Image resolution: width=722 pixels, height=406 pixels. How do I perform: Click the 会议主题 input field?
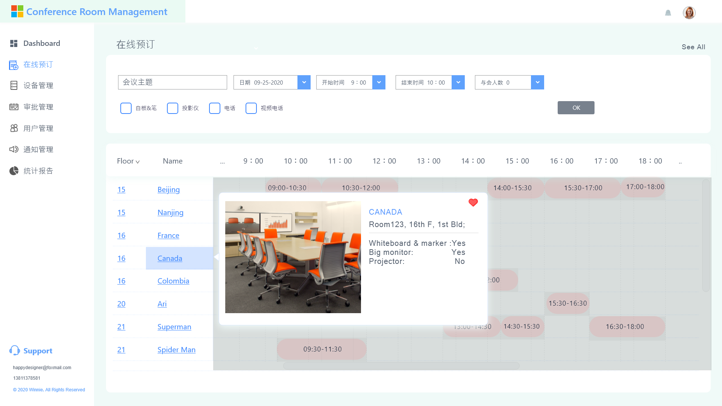pyautogui.click(x=173, y=82)
